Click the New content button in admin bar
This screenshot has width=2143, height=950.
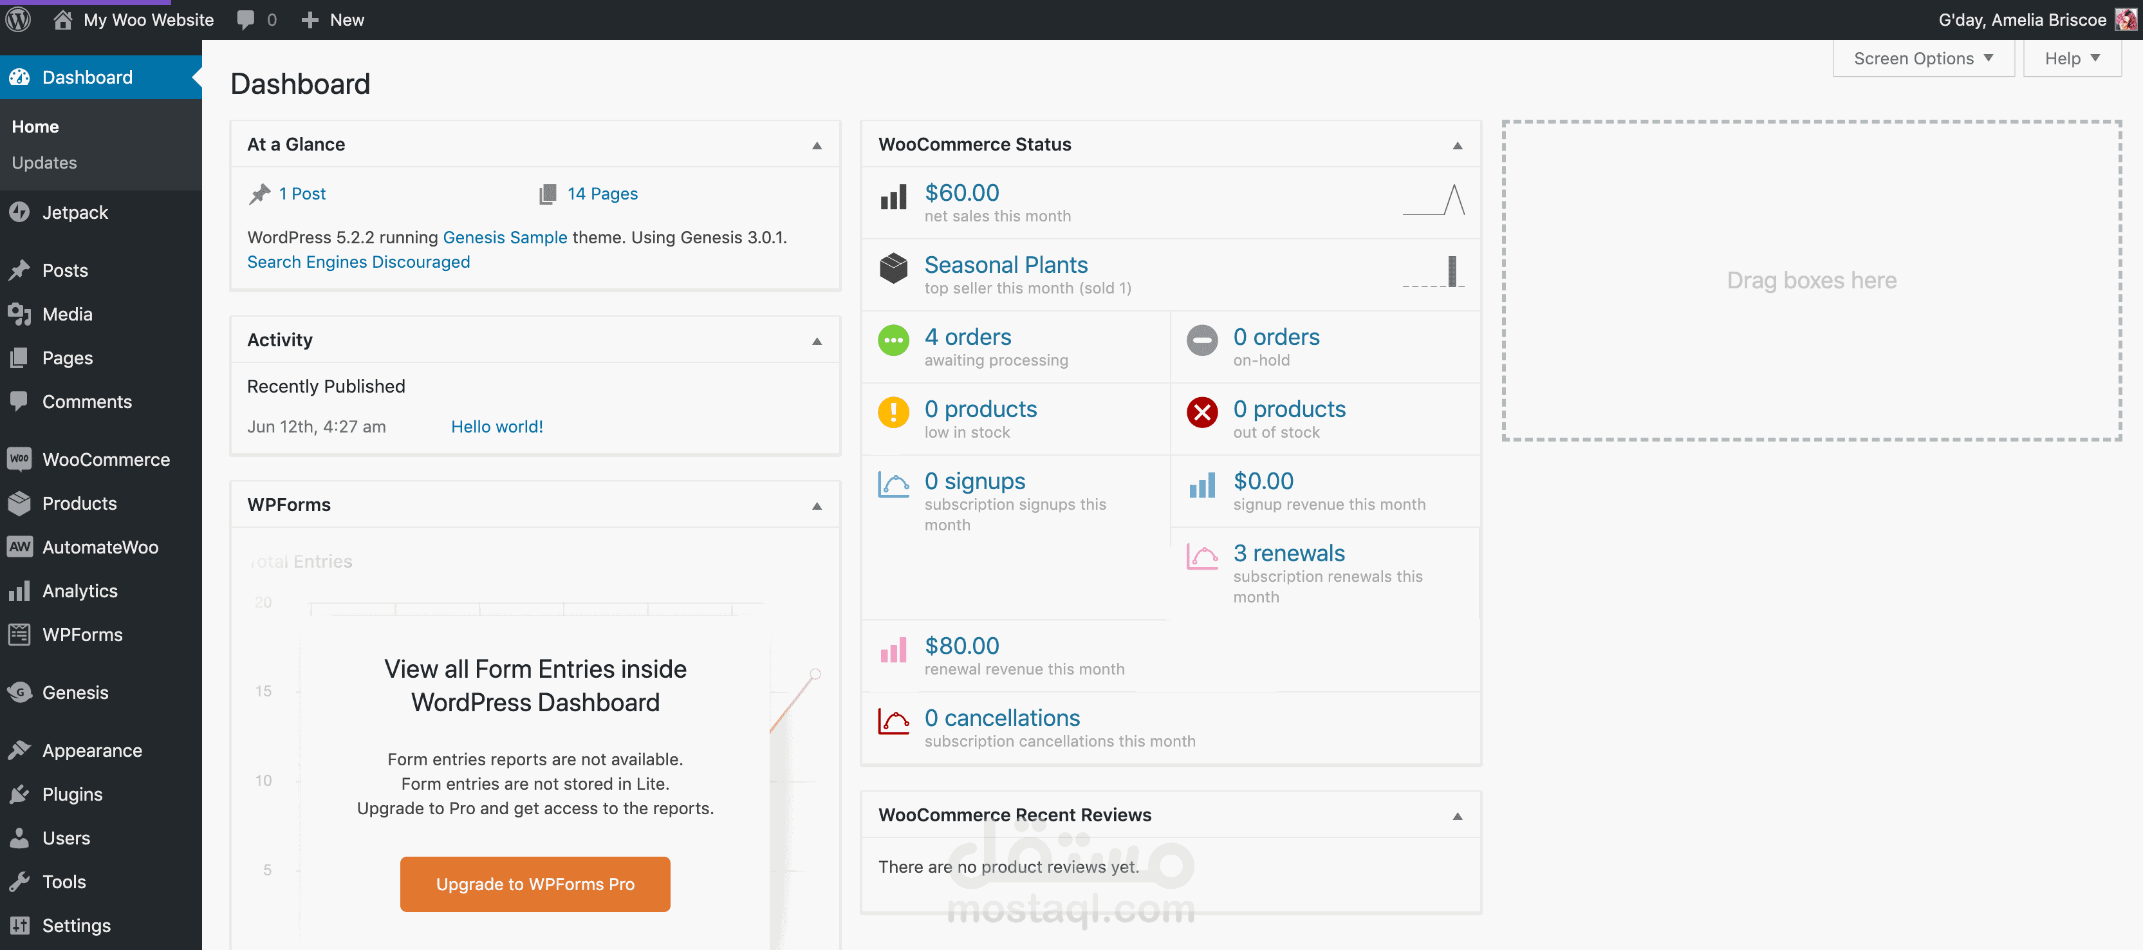tap(332, 20)
